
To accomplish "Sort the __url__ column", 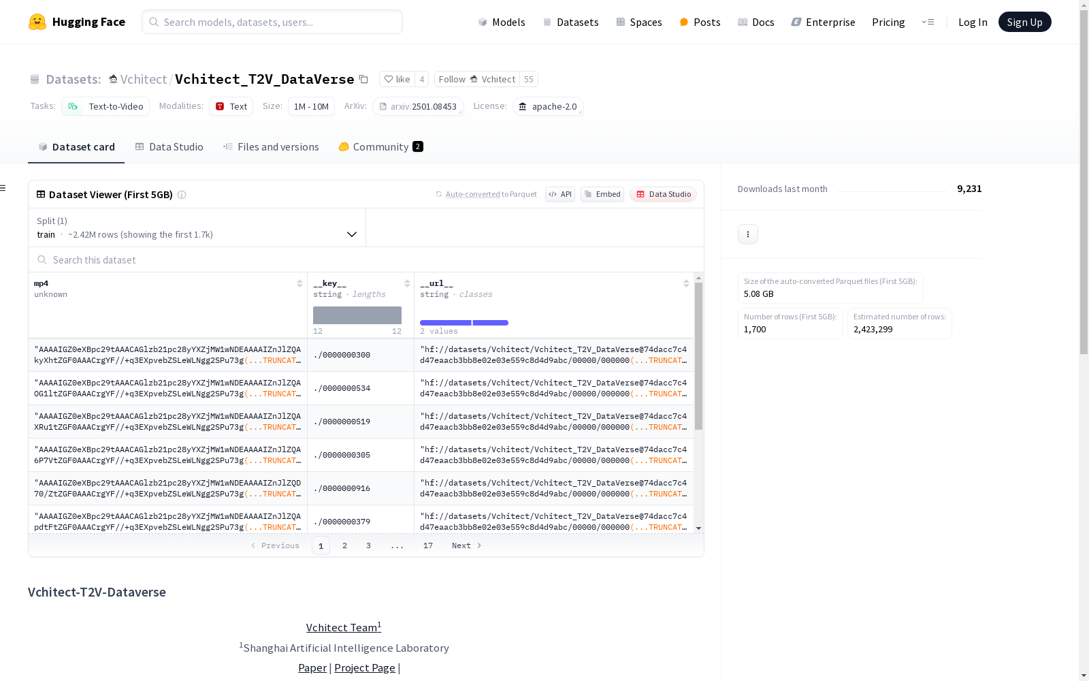I will 686,283.
